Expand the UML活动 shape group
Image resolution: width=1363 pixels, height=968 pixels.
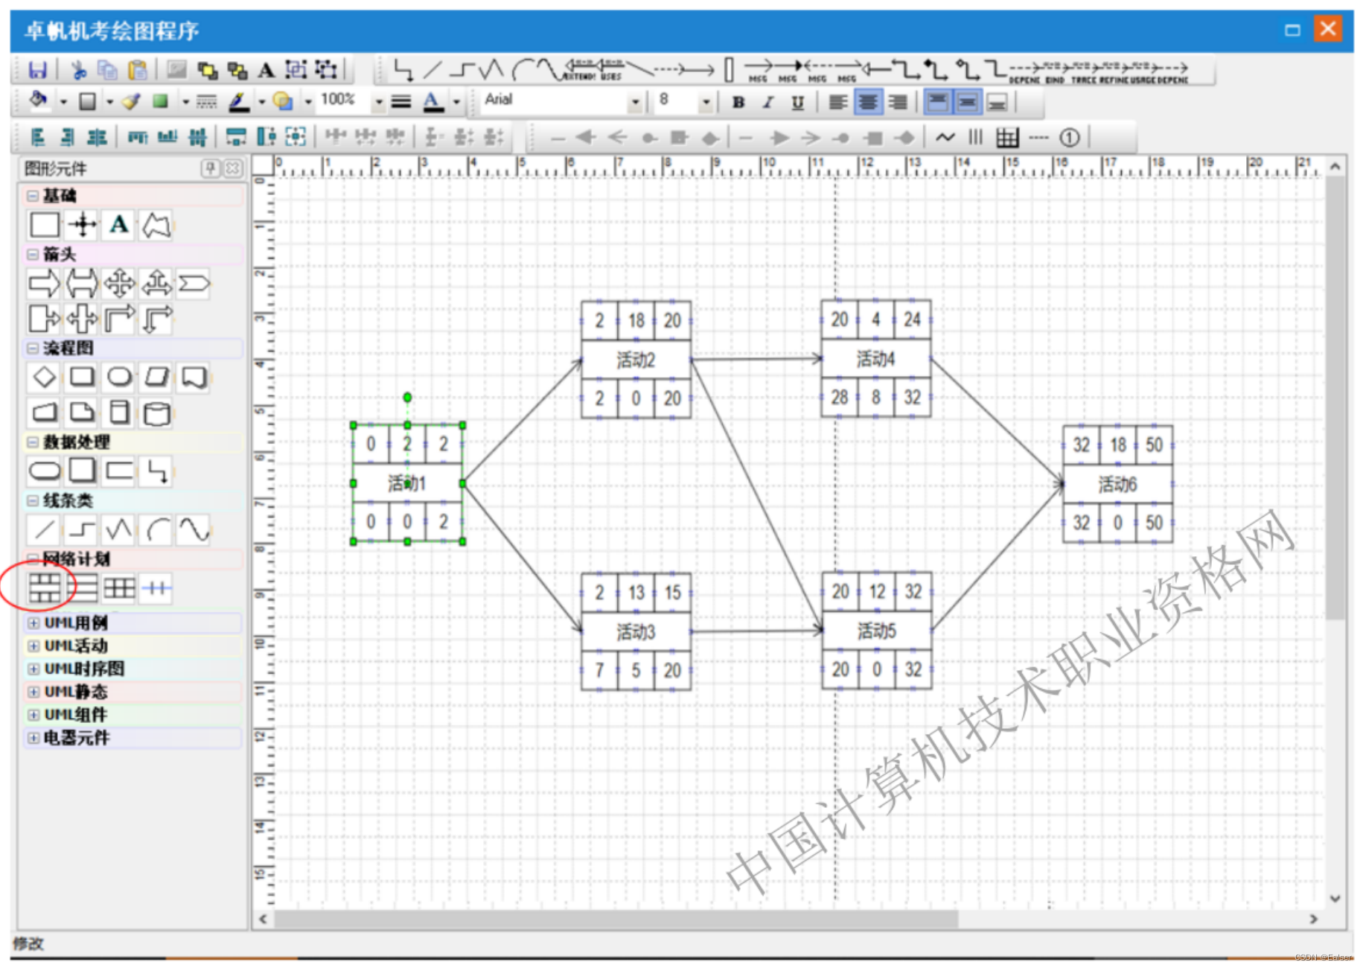click(33, 646)
